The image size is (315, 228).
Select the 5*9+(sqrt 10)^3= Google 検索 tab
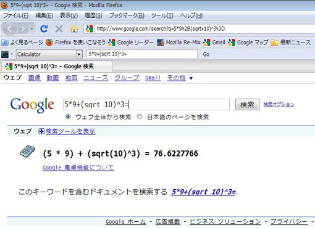(56, 67)
